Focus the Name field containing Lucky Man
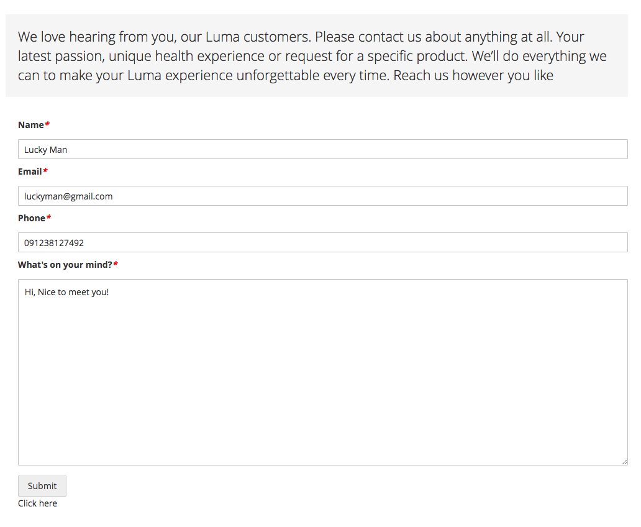The image size is (641, 527). [x=323, y=149]
